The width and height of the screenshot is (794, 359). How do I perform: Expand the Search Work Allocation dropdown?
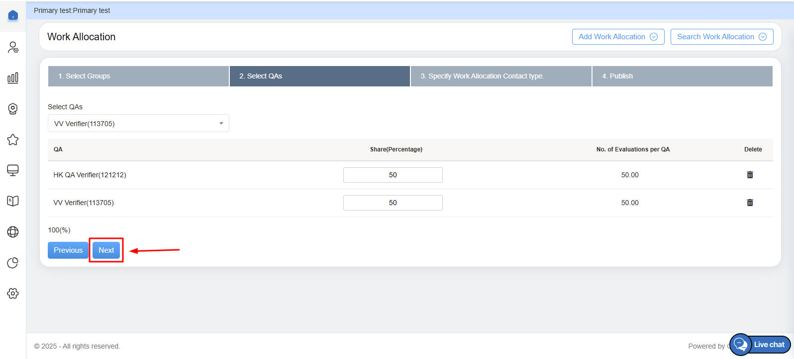tap(721, 37)
